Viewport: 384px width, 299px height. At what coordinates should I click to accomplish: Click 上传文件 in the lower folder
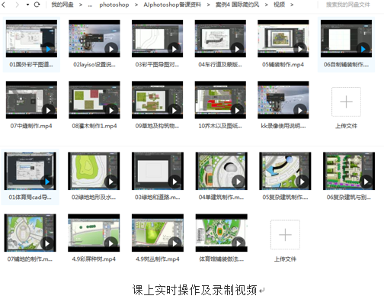coord(285,259)
